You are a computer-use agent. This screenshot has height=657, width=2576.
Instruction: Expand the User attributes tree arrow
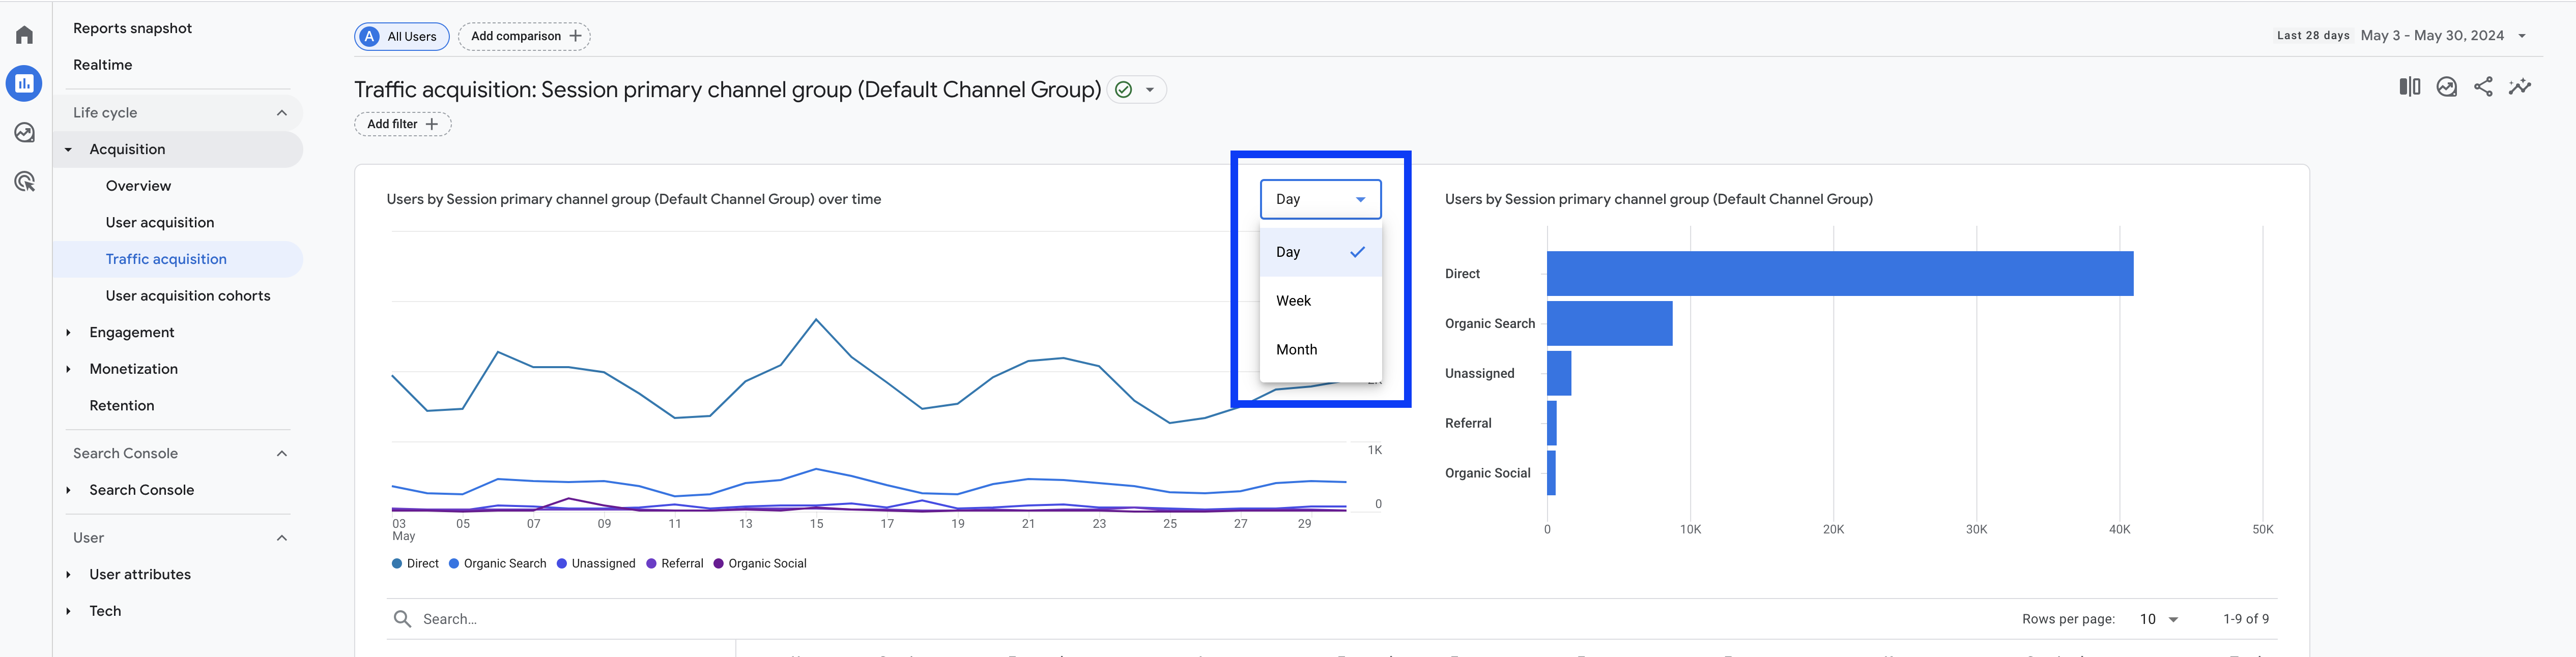(68, 575)
